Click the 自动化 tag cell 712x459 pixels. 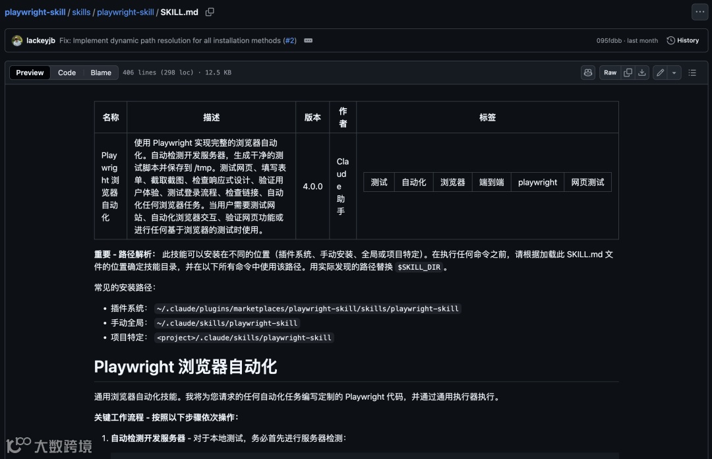pos(413,182)
